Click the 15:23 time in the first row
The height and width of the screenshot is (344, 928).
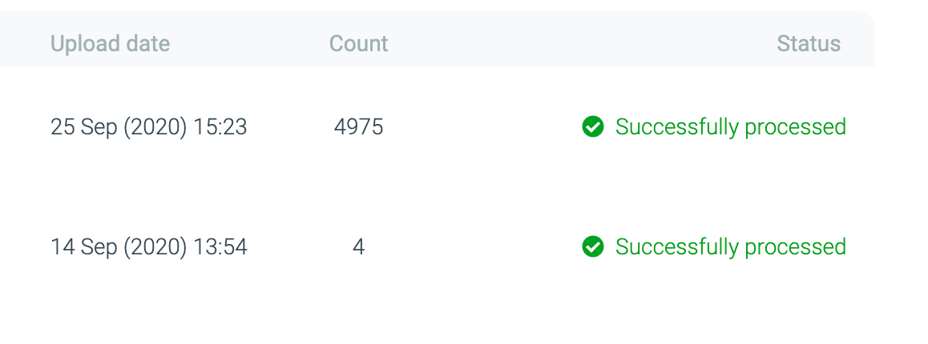220,126
